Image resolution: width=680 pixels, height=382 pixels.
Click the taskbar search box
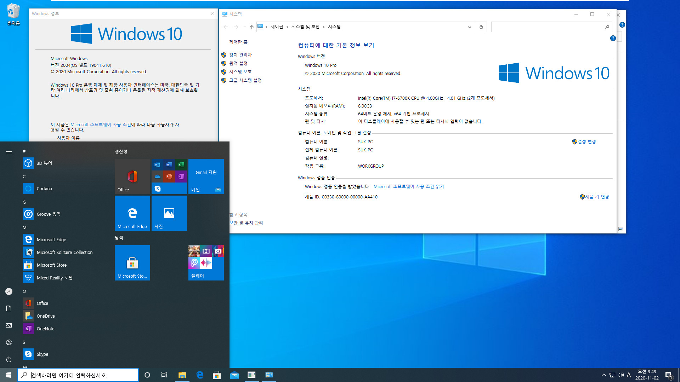[x=78, y=375]
